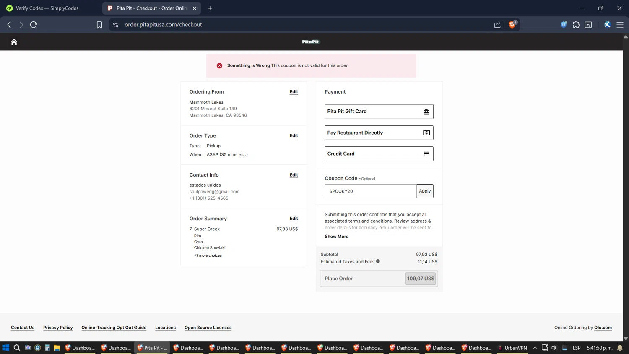The image size is (629, 354).
Task: Open a new browser tab
Action: tap(210, 8)
